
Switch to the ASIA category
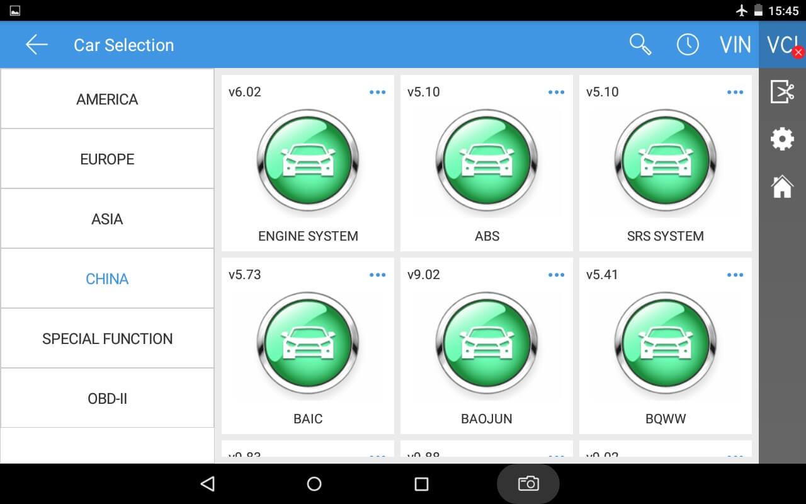point(107,219)
